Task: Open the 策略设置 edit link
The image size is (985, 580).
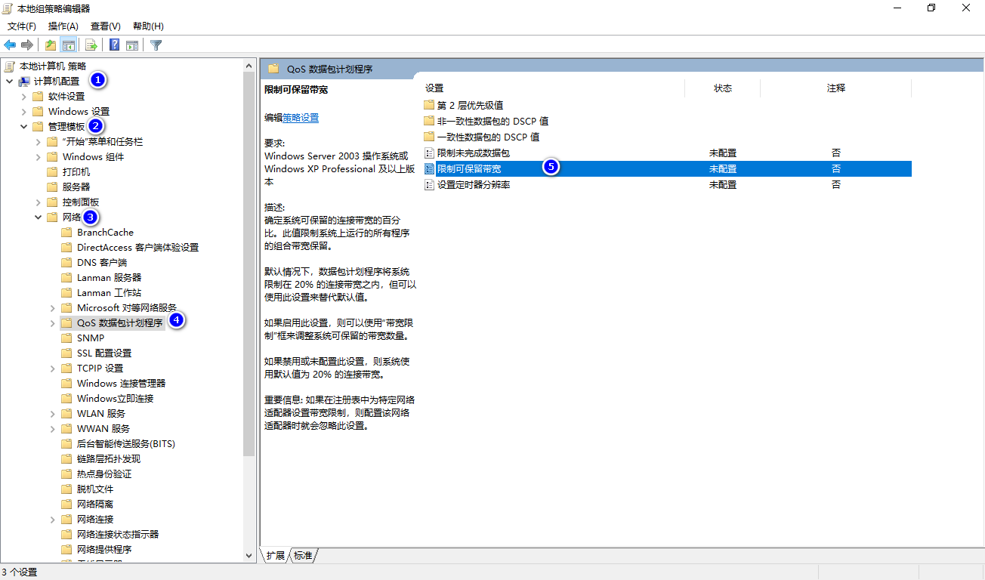Action: pyautogui.click(x=301, y=118)
